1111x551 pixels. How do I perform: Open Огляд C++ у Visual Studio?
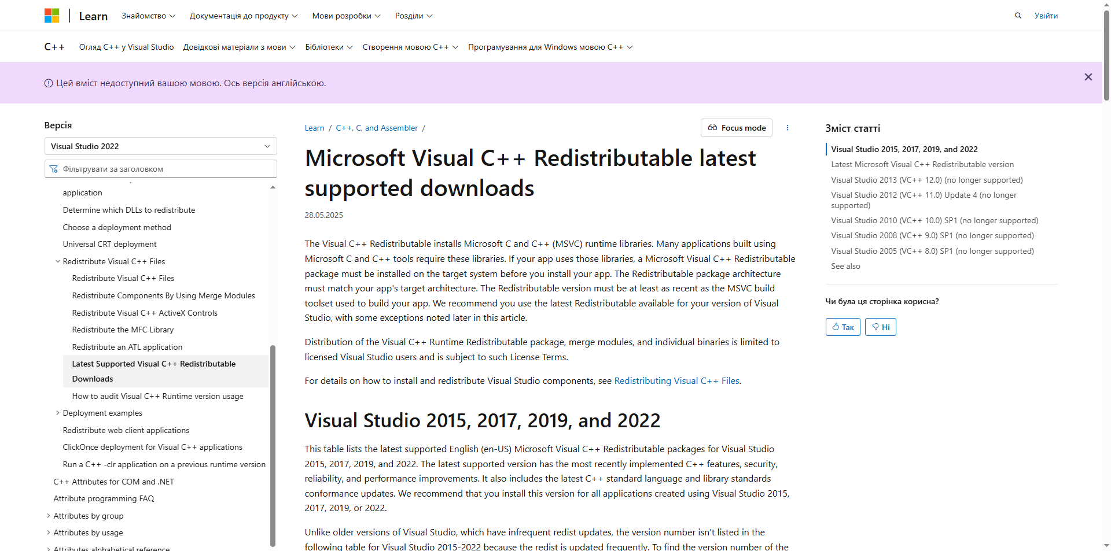pyautogui.click(x=126, y=47)
